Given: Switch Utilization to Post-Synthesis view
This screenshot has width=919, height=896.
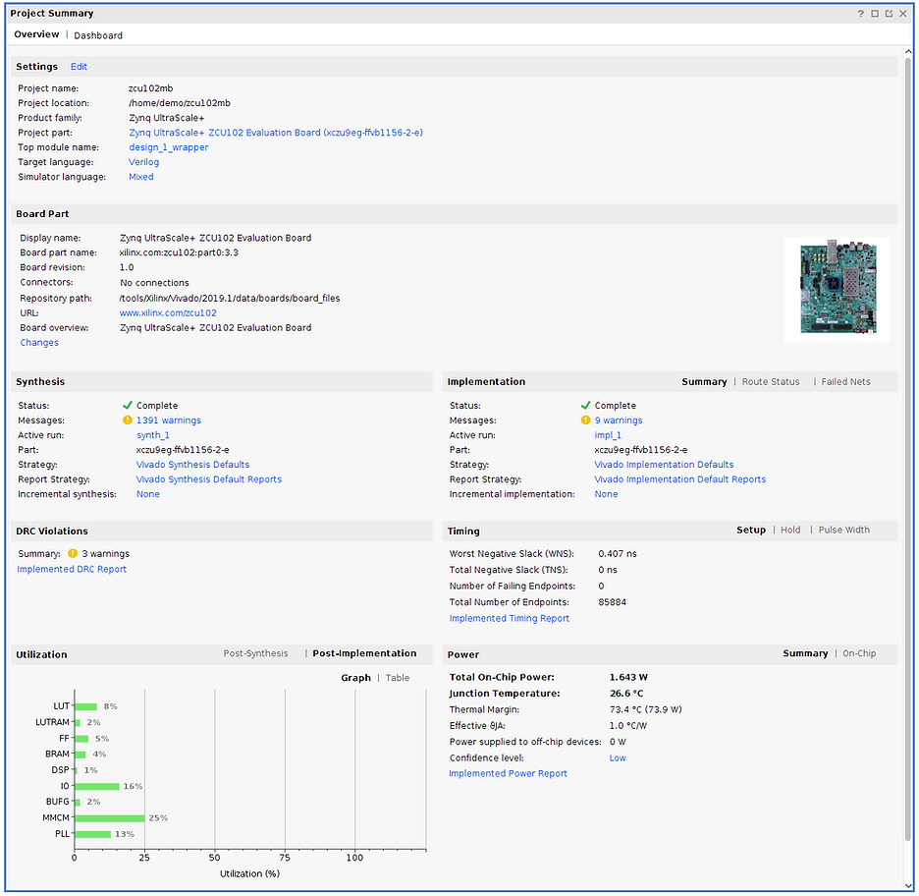Looking at the screenshot, I should tap(255, 652).
